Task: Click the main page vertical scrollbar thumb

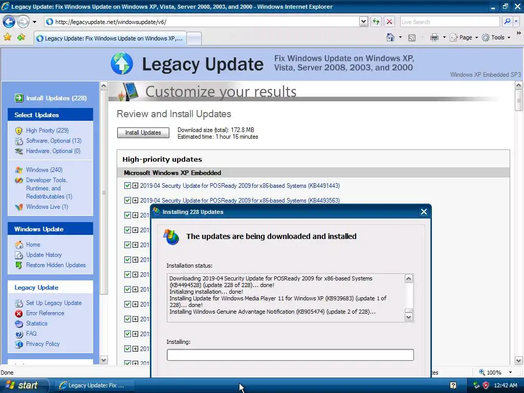Action: pos(519,100)
